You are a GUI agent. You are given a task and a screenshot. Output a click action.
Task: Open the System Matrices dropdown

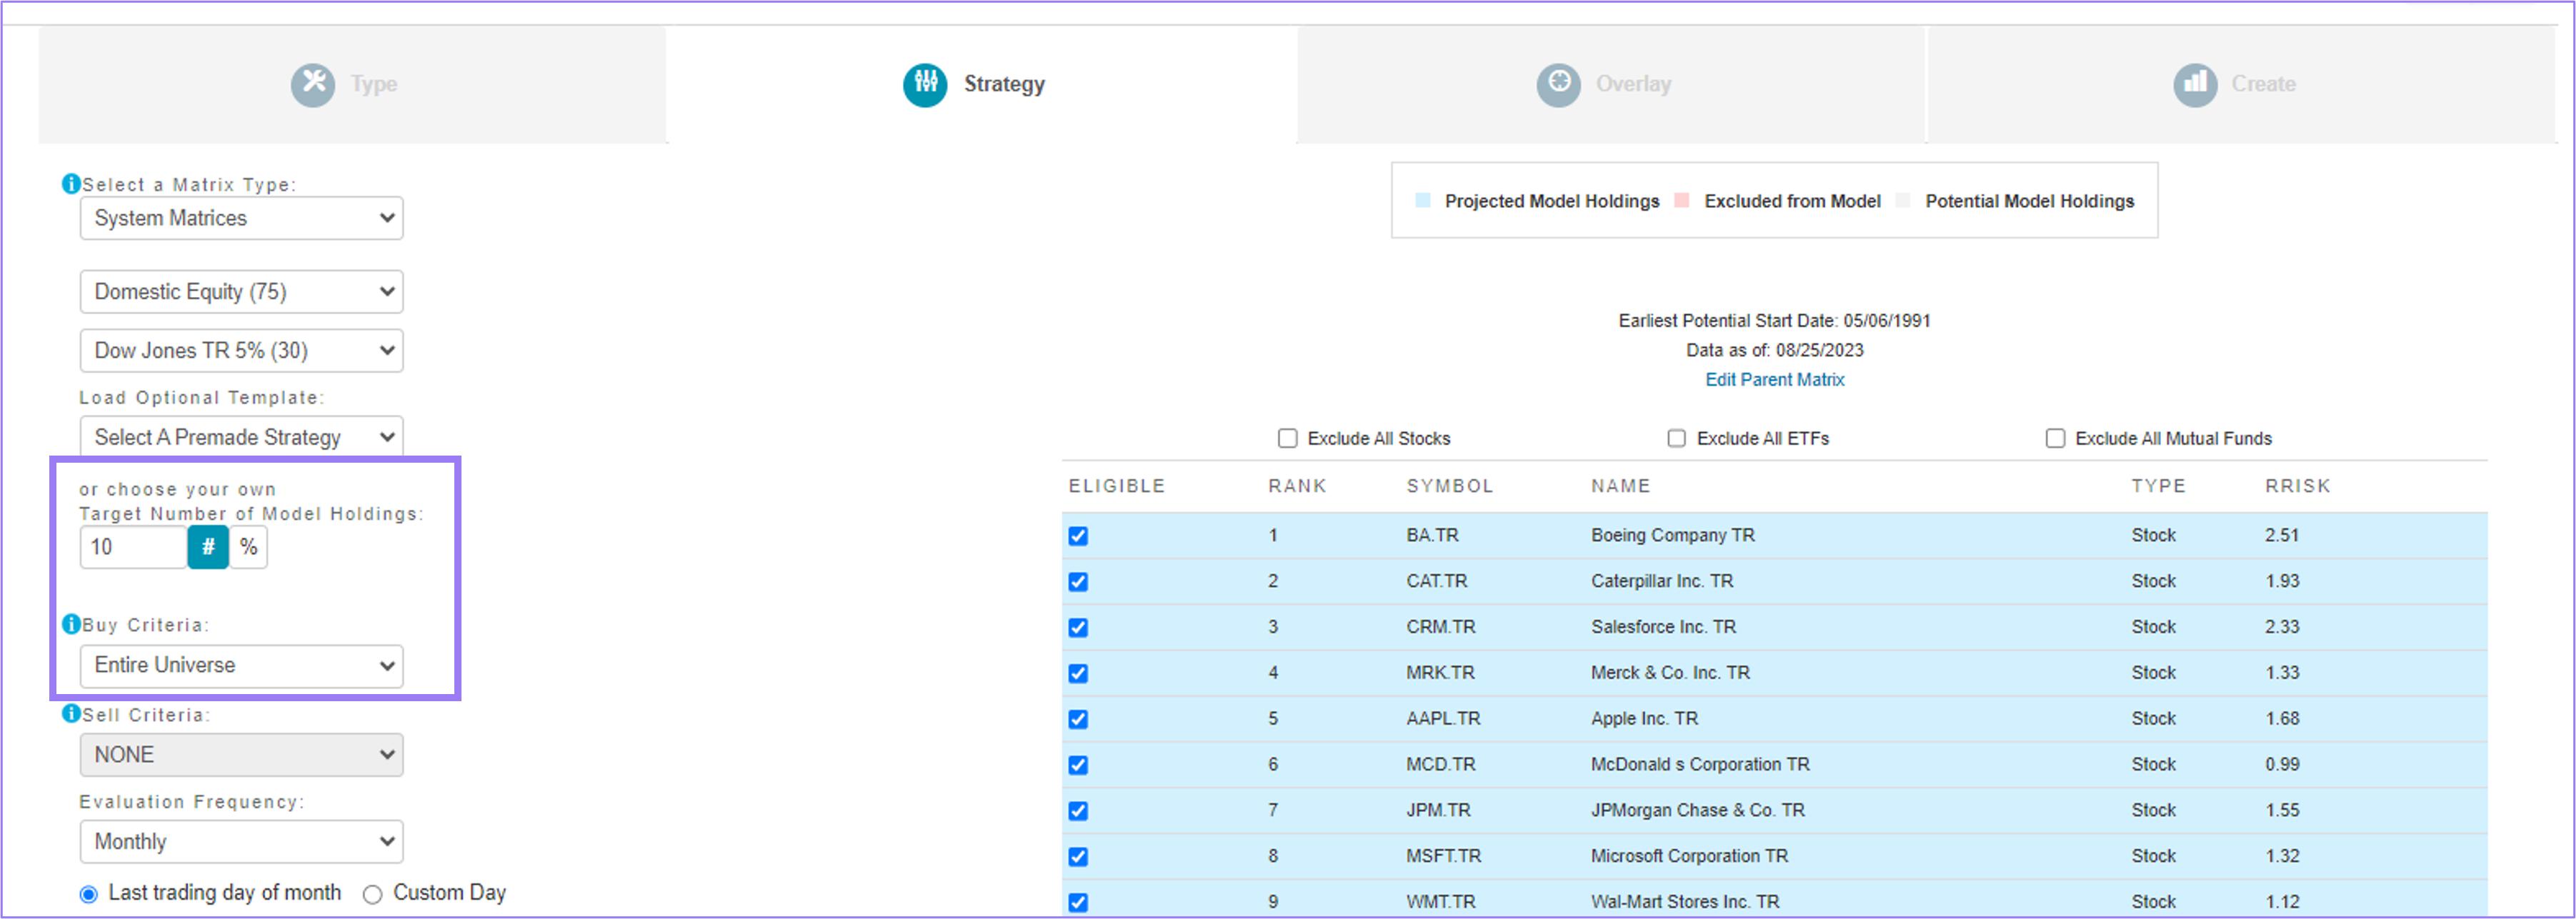pos(242,218)
